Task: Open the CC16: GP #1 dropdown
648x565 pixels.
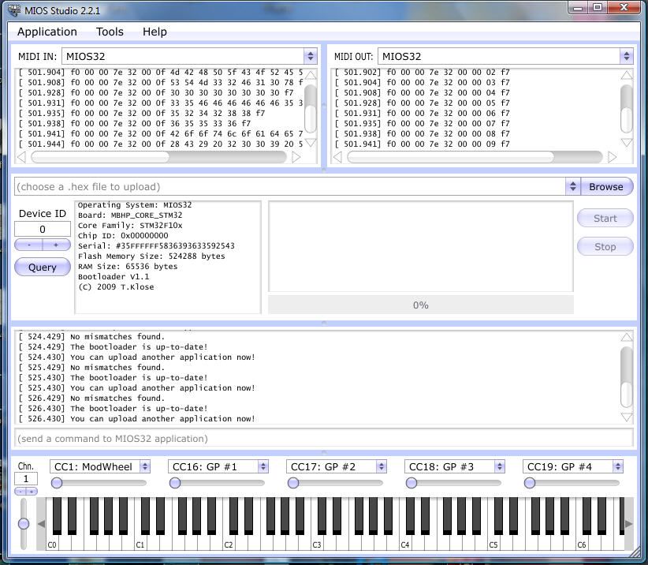Action: pyautogui.click(x=218, y=466)
